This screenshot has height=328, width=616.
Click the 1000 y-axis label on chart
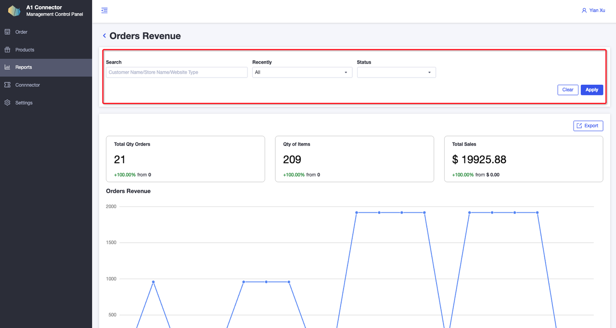click(111, 279)
